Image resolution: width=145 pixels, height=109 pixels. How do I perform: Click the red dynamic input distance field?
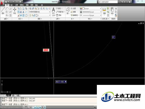pos(46,50)
